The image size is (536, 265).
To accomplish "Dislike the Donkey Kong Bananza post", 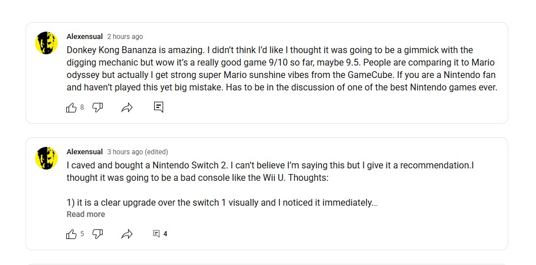I will (97, 107).
